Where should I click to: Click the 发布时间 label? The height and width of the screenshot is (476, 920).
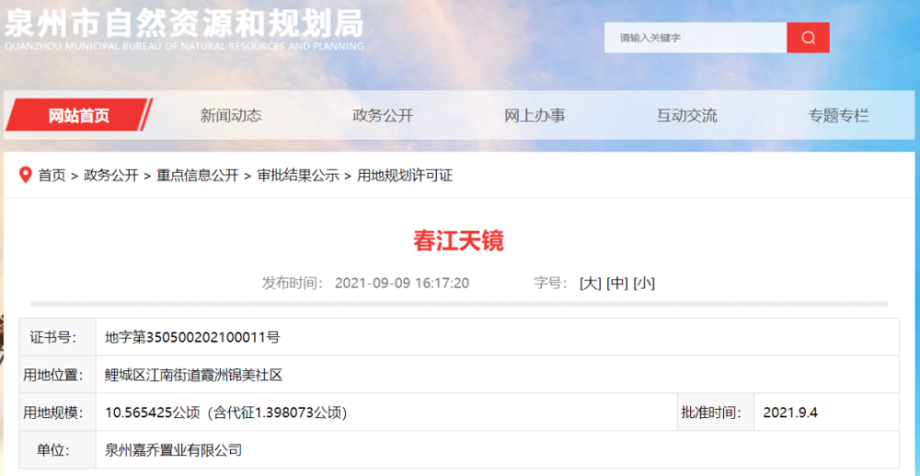pos(293,283)
